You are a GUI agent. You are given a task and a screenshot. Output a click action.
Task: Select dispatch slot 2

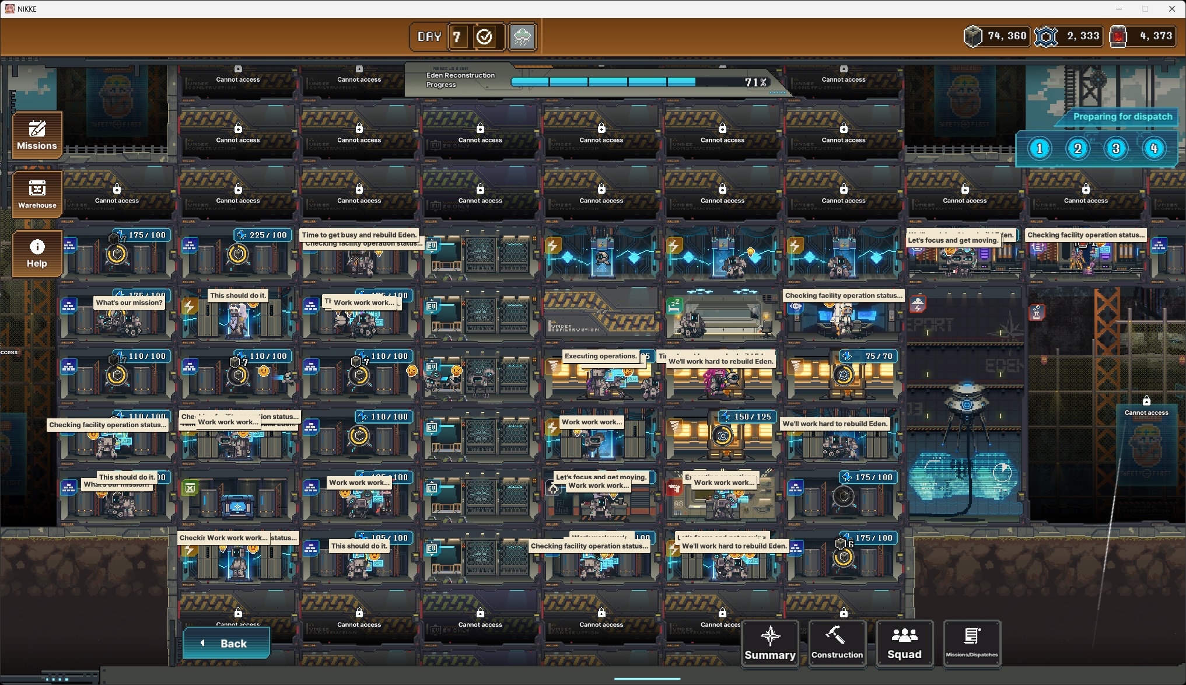click(x=1077, y=148)
